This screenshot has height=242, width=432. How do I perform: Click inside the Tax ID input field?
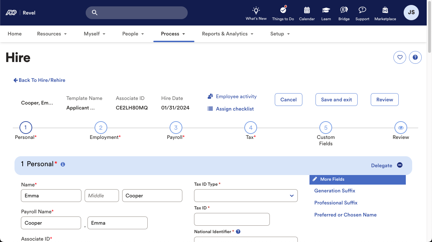coord(232,219)
